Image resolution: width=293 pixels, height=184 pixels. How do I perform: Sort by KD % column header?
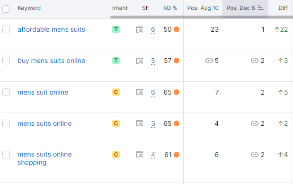[170, 8]
